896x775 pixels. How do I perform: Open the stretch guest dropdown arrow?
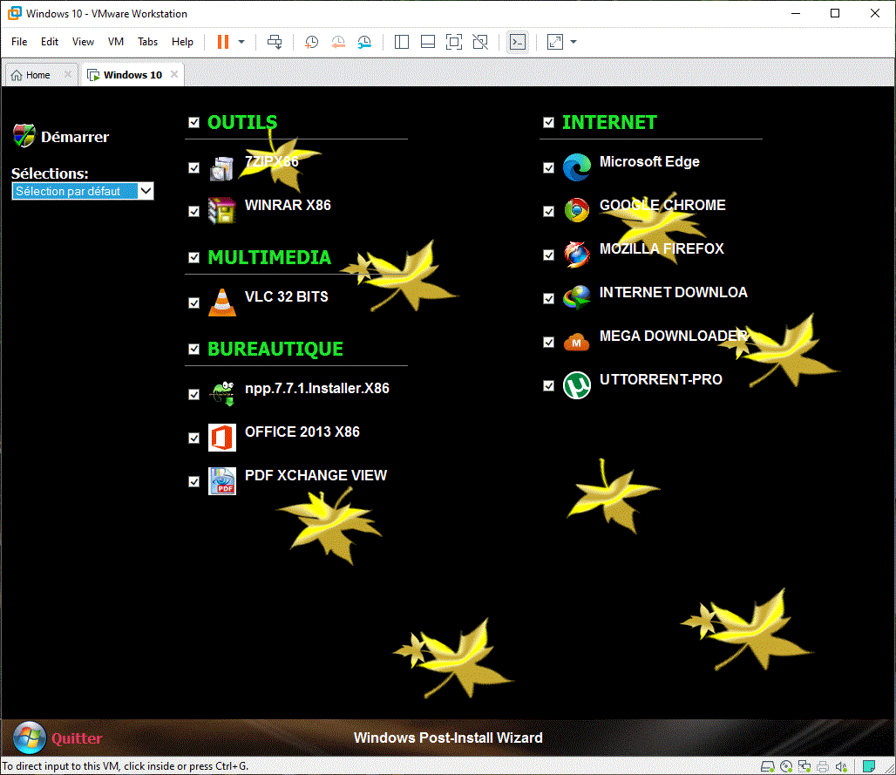574,42
